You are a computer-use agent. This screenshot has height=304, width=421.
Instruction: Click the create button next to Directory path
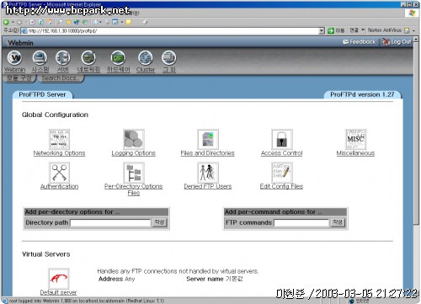point(160,222)
